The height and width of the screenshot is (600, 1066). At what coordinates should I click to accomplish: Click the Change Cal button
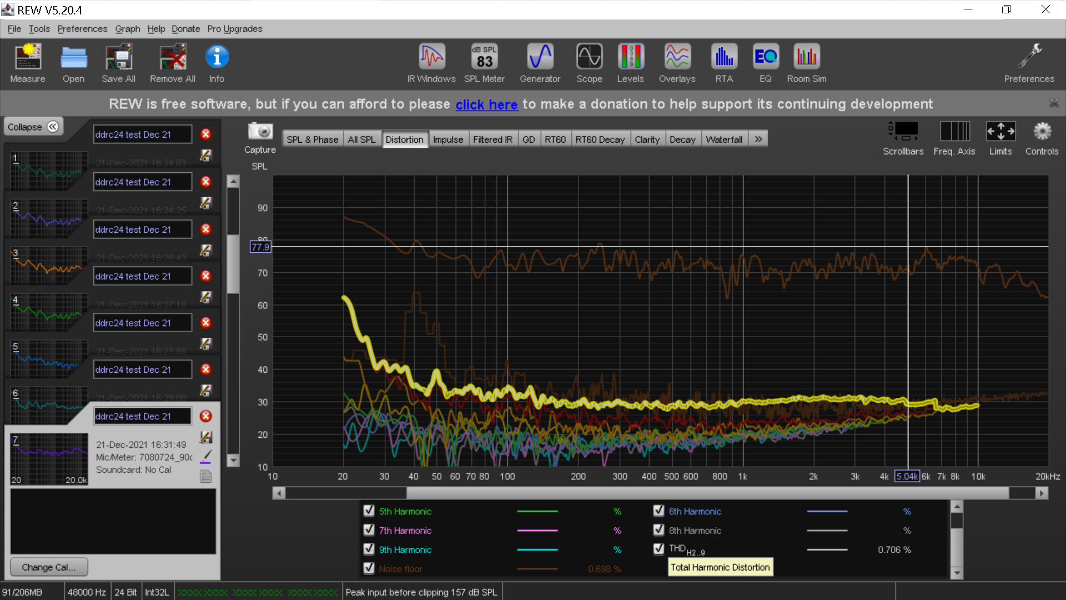[x=48, y=567]
